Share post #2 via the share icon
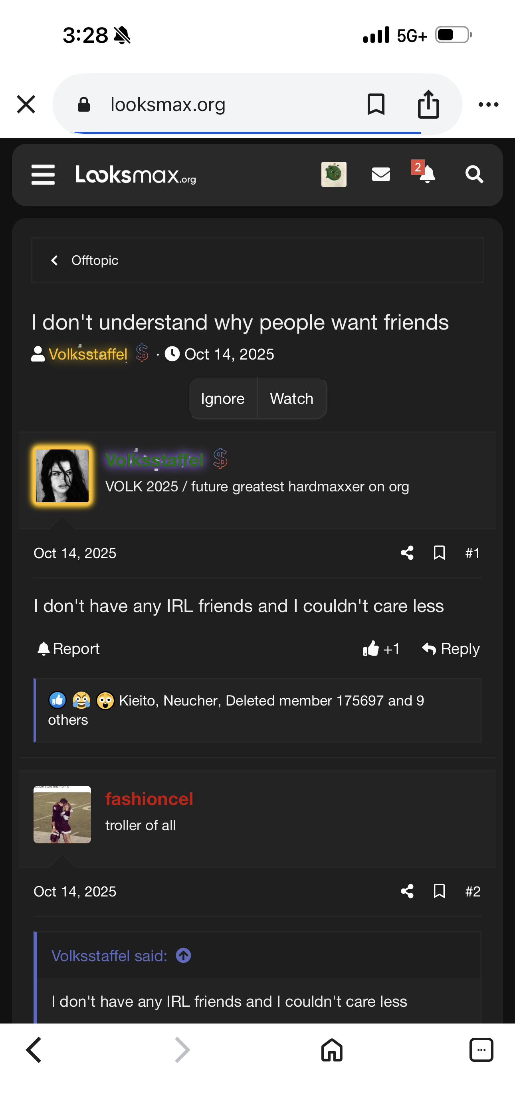This screenshot has width=515, height=1117. pos(407,891)
